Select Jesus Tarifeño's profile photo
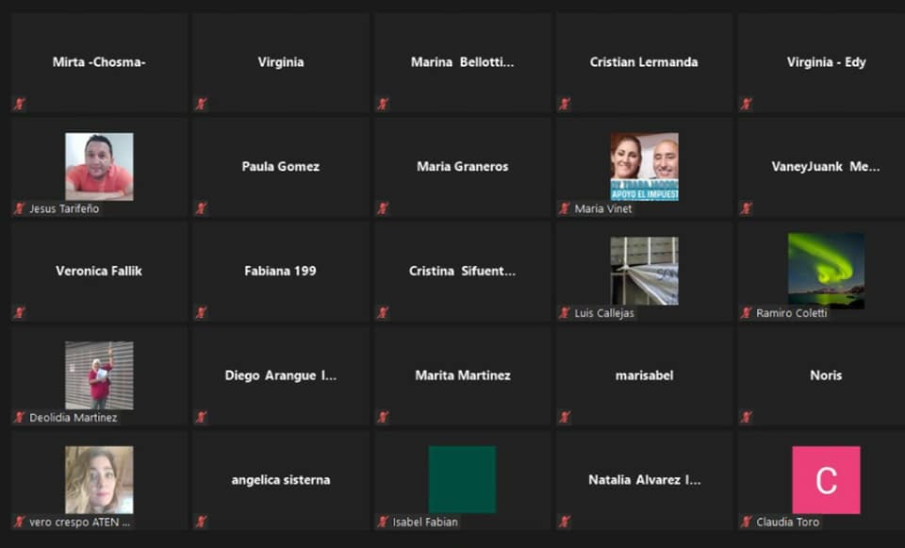Image resolution: width=905 pixels, height=548 pixels. click(x=99, y=166)
